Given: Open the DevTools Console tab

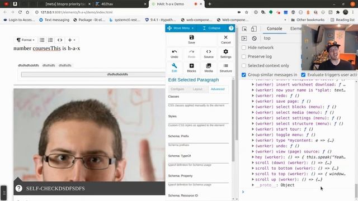Looking at the screenshot, I should pos(275,28).
